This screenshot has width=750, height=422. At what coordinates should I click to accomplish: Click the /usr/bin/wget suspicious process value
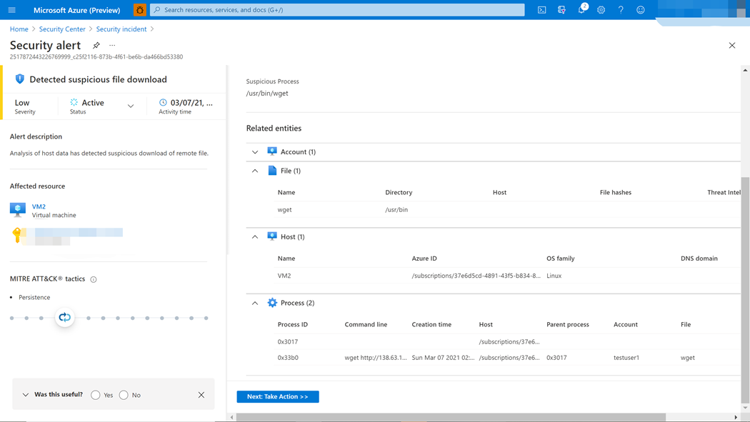point(267,94)
